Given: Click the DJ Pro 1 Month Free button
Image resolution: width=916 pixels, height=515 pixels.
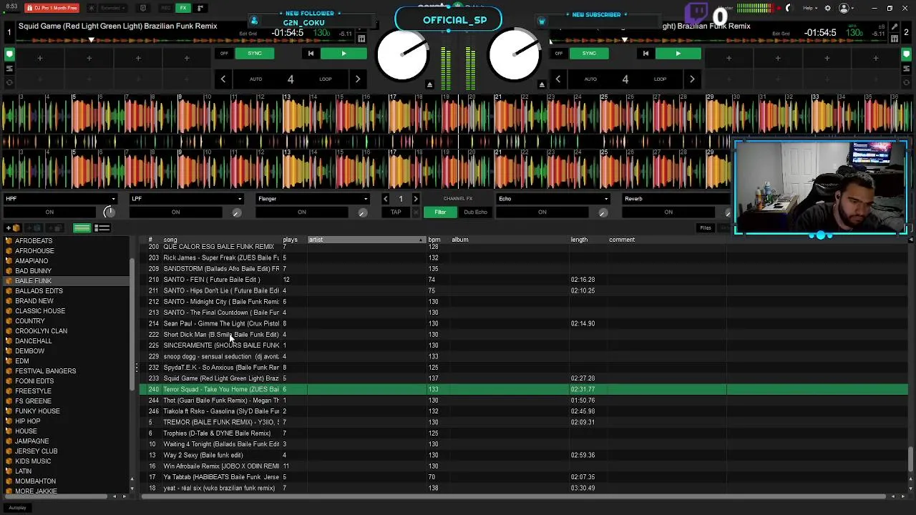Looking at the screenshot, I should pos(52,9).
